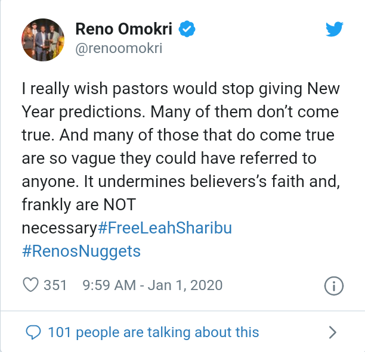Click the tweet's first line about pastors

[181, 89]
